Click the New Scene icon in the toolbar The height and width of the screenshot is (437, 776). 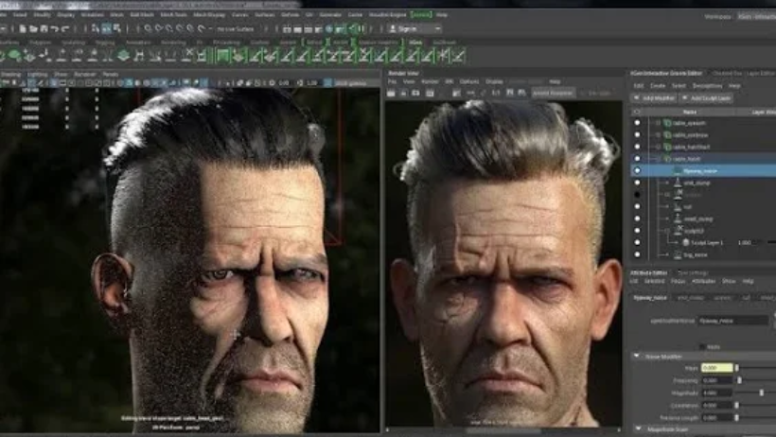coord(23,28)
